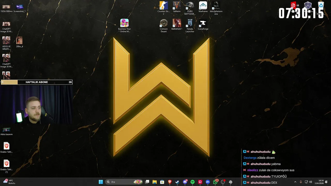Image resolution: width=331 pixels, height=186 pixels.
Task: Open Steam from the taskbar
Action: pos(177,182)
